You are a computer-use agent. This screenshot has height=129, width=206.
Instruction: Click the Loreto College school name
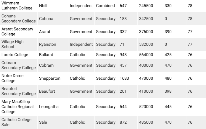pyautogui.click(x=15, y=55)
